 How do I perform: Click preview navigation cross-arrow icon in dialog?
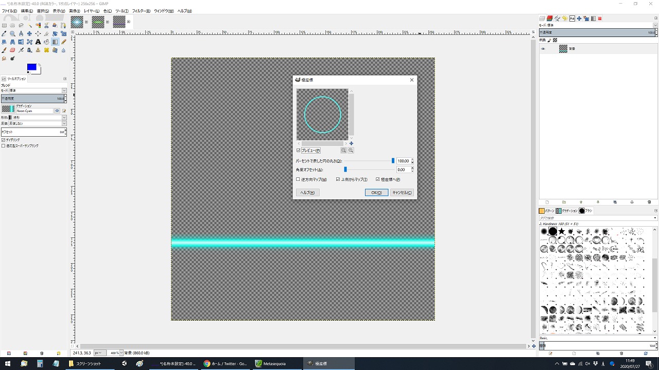tap(351, 143)
